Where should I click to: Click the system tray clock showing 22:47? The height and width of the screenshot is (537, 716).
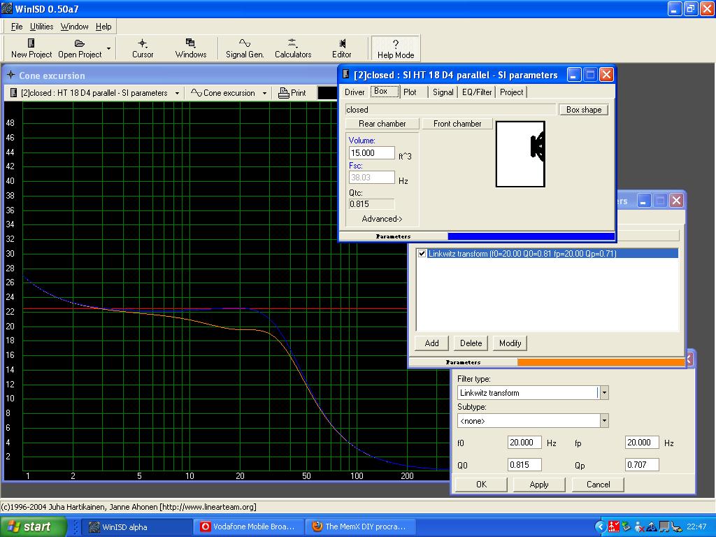point(696,527)
